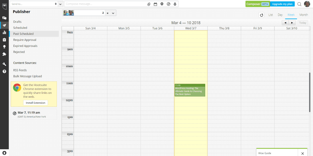Viewport: 313px width, 156px height.
Task: Open Drafts in Publisher menu
Action: pos(17,22)
